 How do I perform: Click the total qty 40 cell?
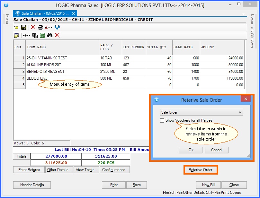point(159,58)
